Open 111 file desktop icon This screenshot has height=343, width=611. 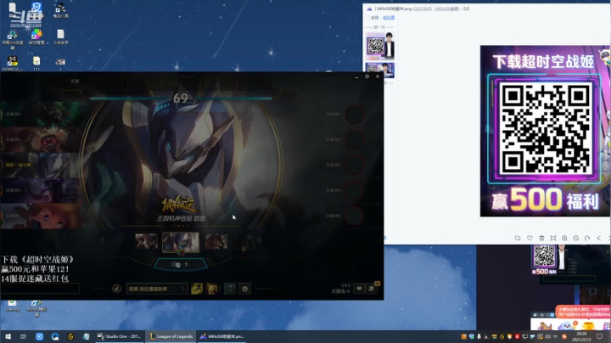click(36, 64)
